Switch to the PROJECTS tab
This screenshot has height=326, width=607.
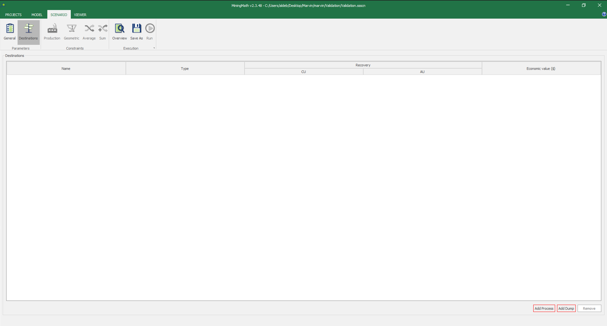click(x=13, y=15)
